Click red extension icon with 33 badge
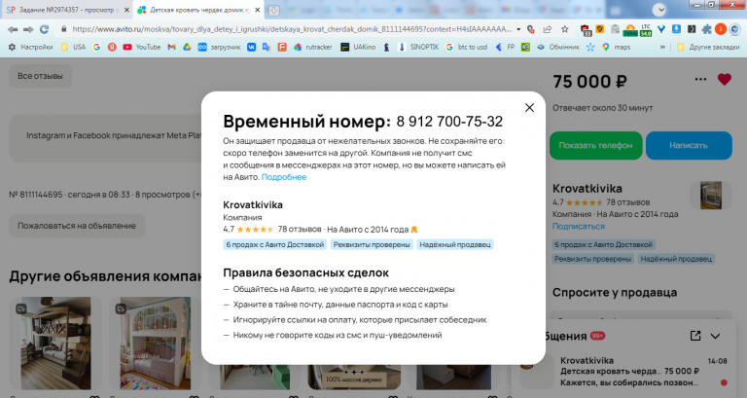 tap(586, 30)
